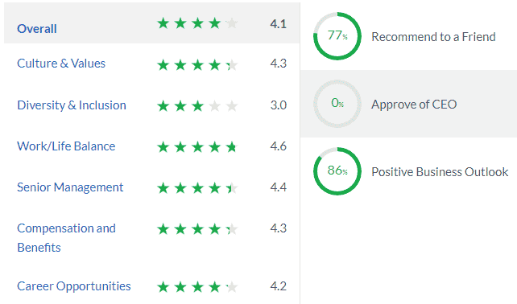Open the Culture & Values rating link
This screenshot has height=304, width=517.
pos(61,64)
